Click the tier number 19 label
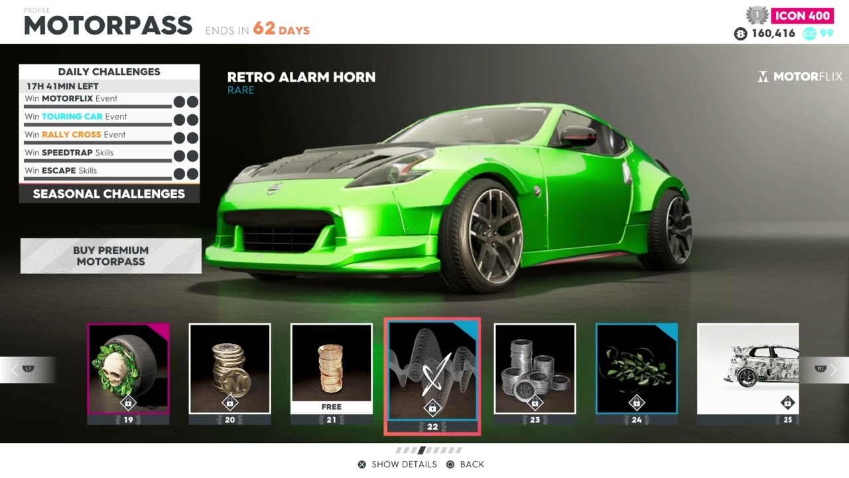849x478 pixels. [x=129, y=420]
